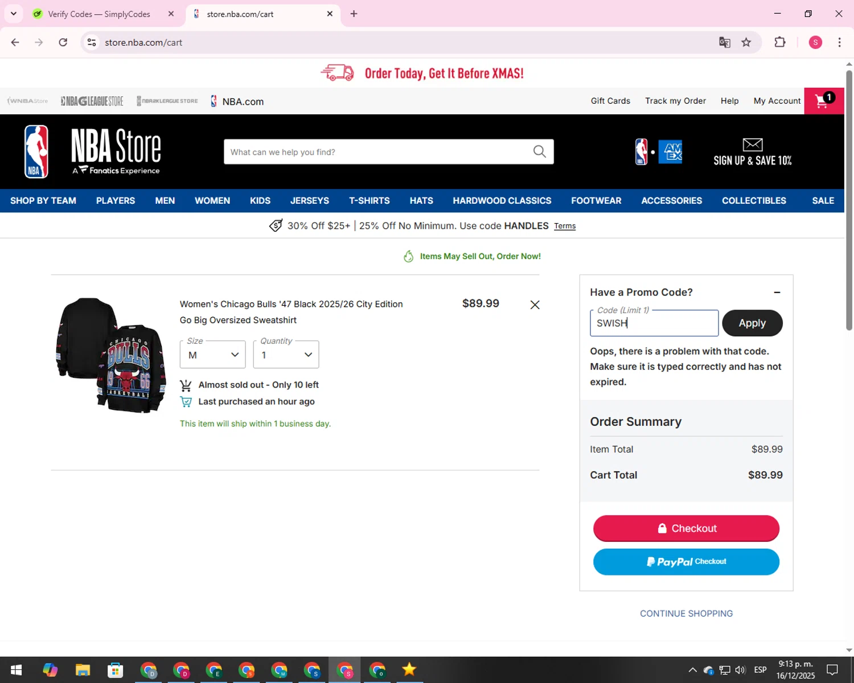Open My Account link
Viewport: 854px width, 683px height.
(777, 101)
